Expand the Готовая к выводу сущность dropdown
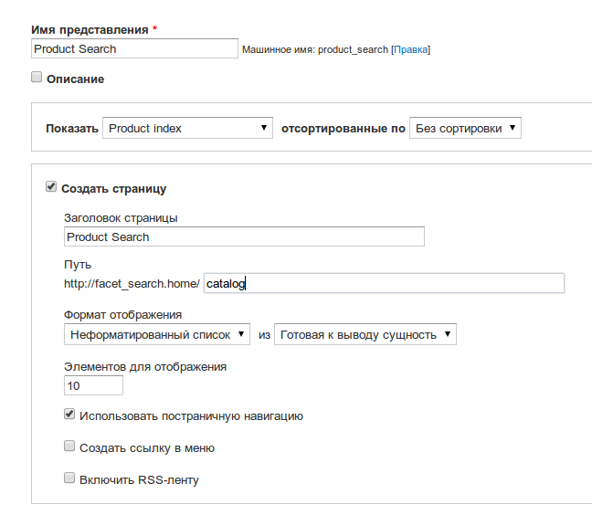The image size is (592, 515). (365, 334)
